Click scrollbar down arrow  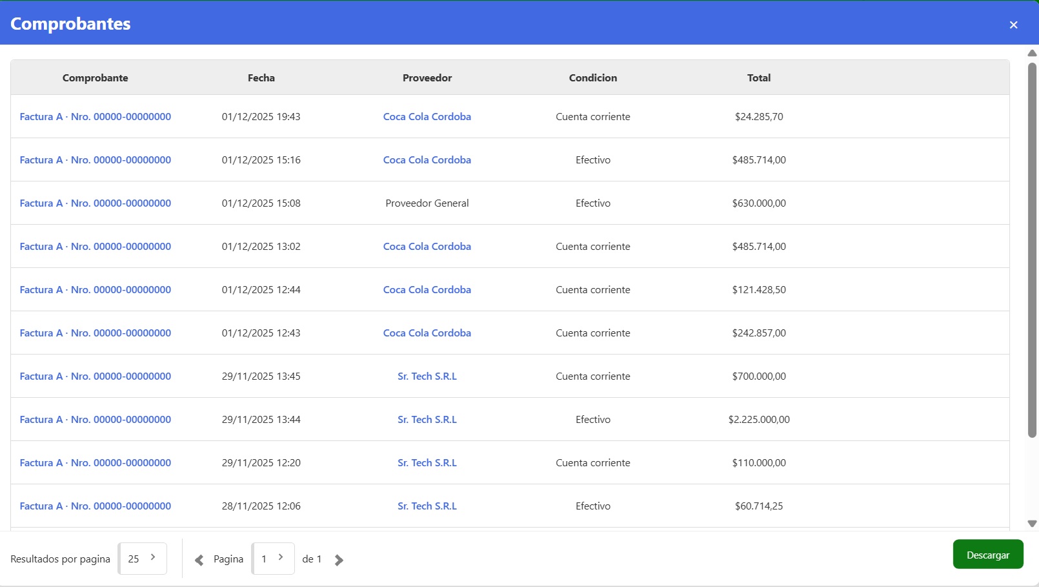click(x=1032, y=524)
